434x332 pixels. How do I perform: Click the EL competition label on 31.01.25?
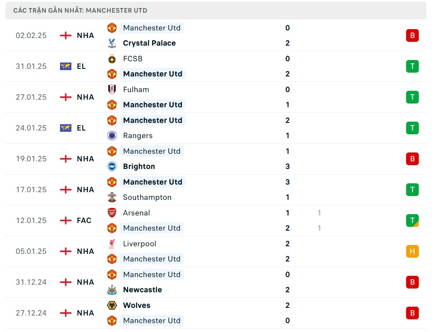(81, 66)
